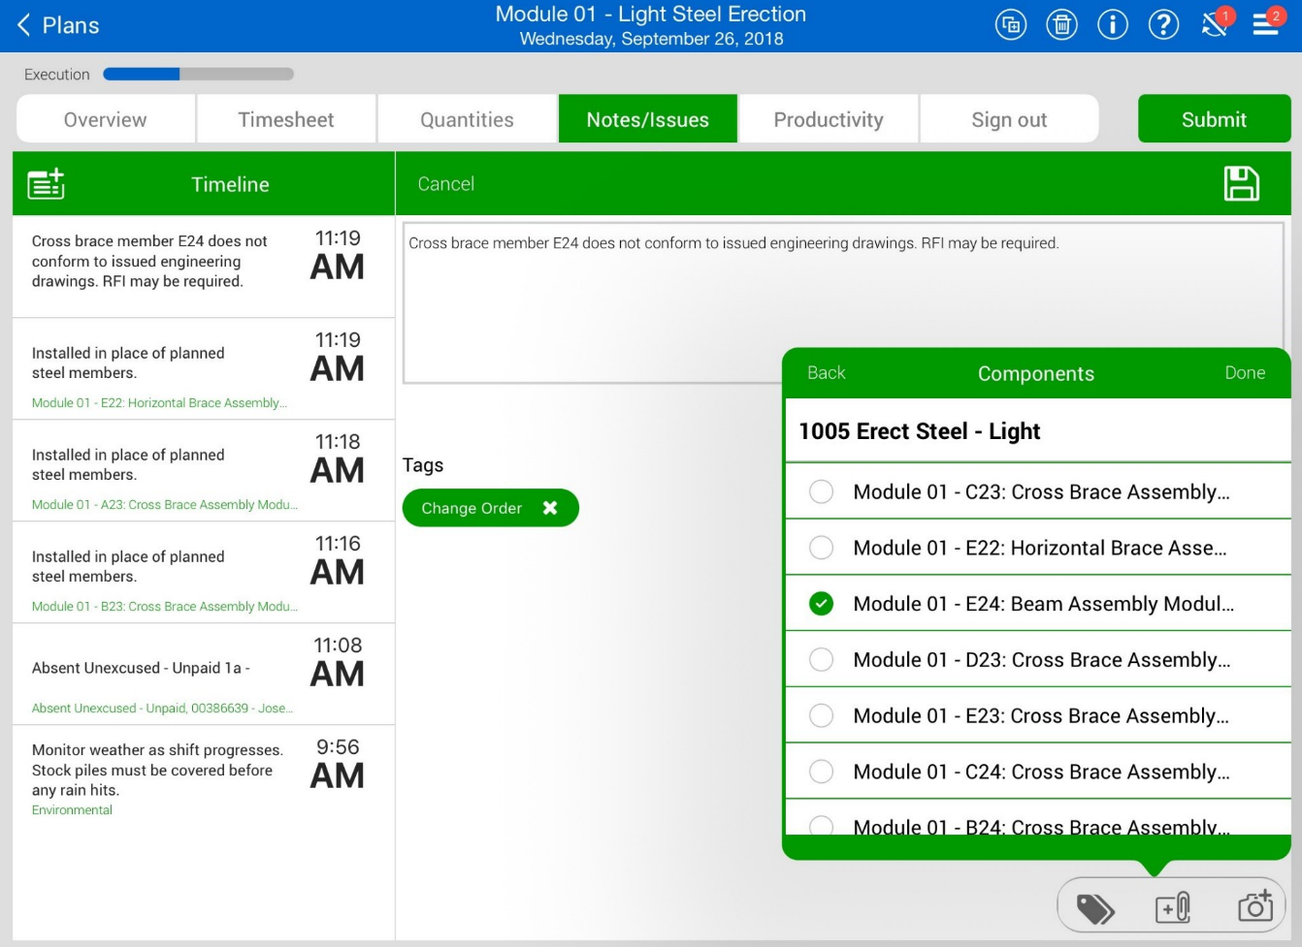Go back to Plans via chevron

pyautogui.click(x=24, y=25)
